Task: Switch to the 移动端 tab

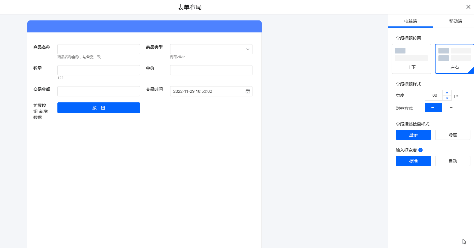Action: click(x=455, y=21)
